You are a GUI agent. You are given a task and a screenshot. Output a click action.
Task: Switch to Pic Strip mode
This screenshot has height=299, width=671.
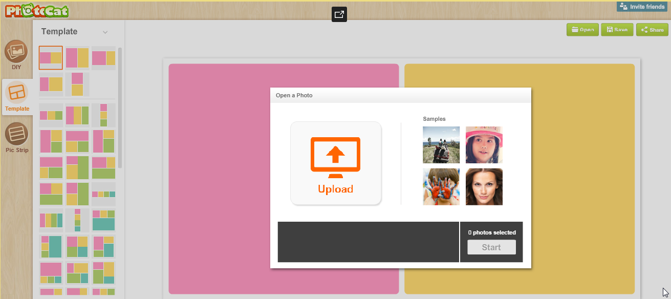17,138
